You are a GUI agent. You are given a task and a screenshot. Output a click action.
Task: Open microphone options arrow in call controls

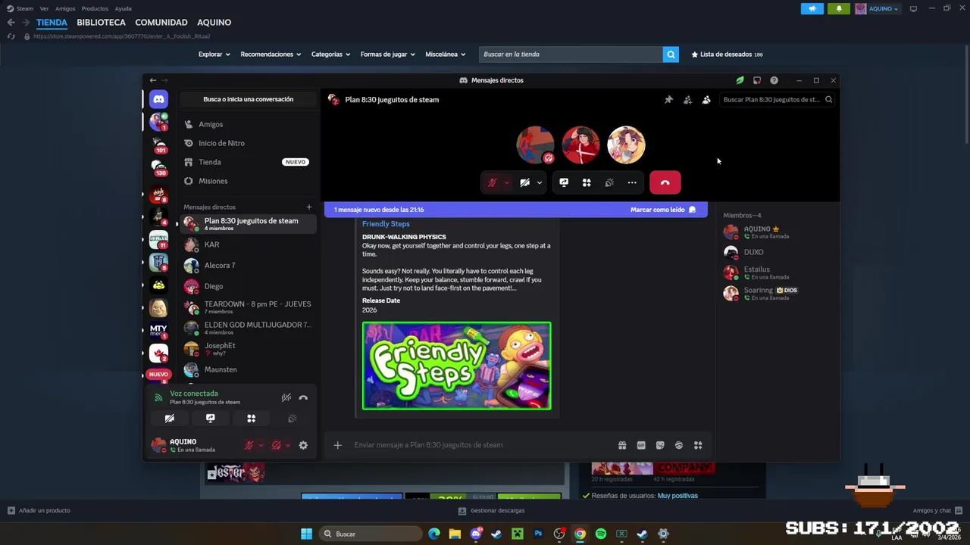point(506,182)
